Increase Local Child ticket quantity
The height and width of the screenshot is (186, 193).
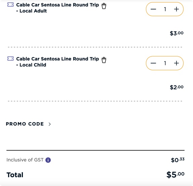[x=176, y=63]
